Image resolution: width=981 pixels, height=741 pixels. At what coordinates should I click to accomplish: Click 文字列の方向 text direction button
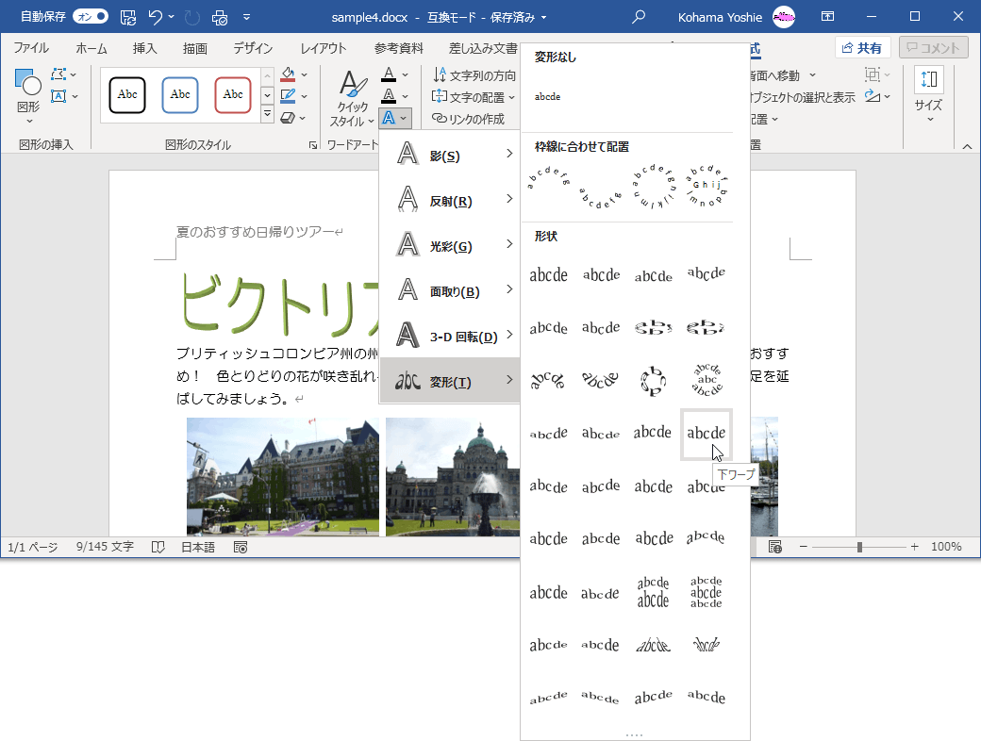click(x=474, y=75)
